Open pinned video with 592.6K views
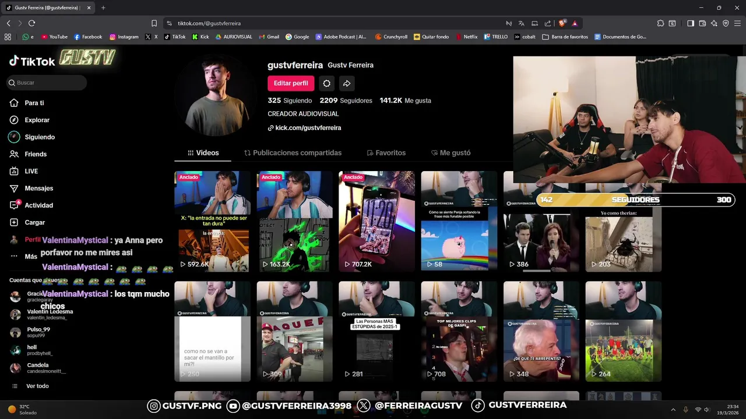Image resolution: width=746 pixels, height=419 pixels. [212, 221]
